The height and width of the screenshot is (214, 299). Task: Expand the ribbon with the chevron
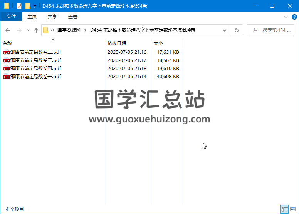tap(286, 17)
